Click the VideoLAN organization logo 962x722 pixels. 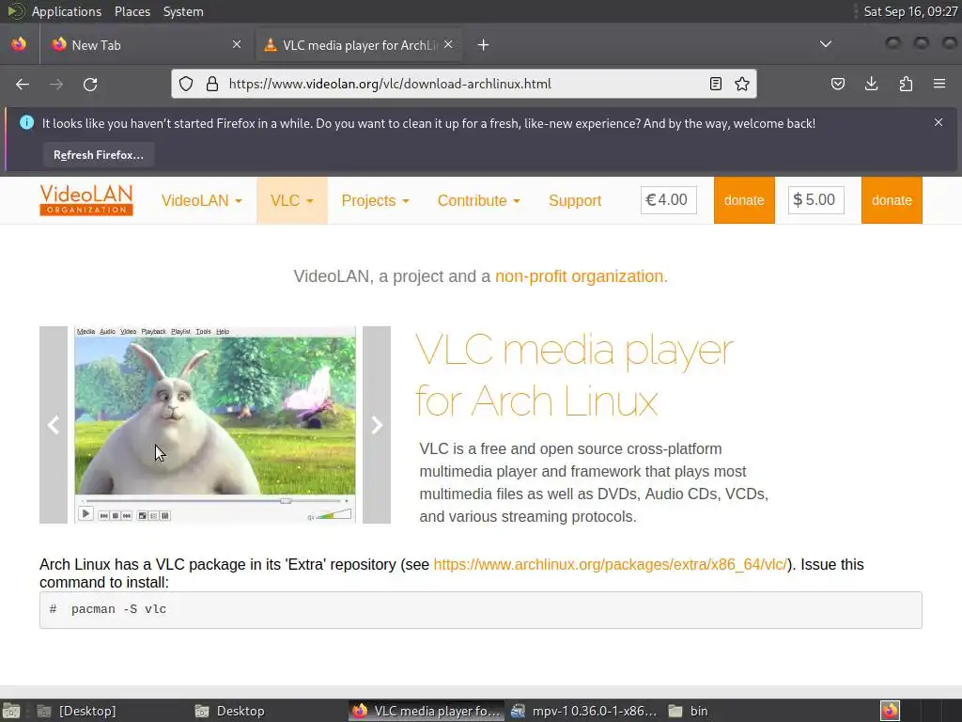coord(86,200)
